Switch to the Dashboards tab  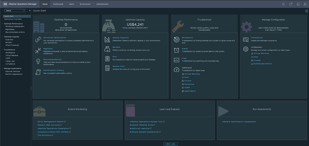click(58, 4)
